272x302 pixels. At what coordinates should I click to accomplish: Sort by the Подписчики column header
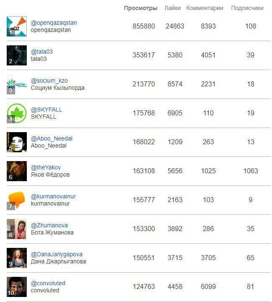247,8
